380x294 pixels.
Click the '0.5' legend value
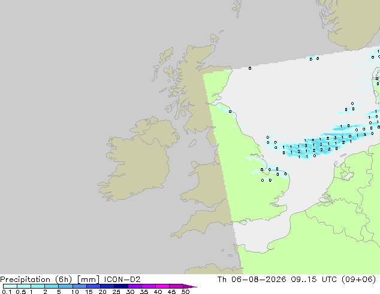click(21, 292)
